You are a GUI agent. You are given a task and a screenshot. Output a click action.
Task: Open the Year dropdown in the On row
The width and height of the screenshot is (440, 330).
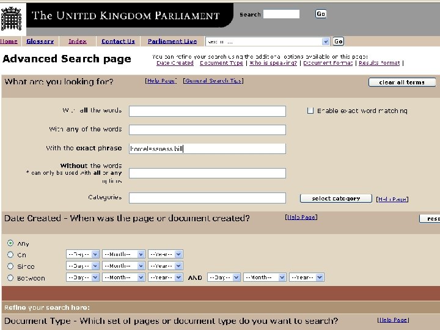(x=166, y=254)
